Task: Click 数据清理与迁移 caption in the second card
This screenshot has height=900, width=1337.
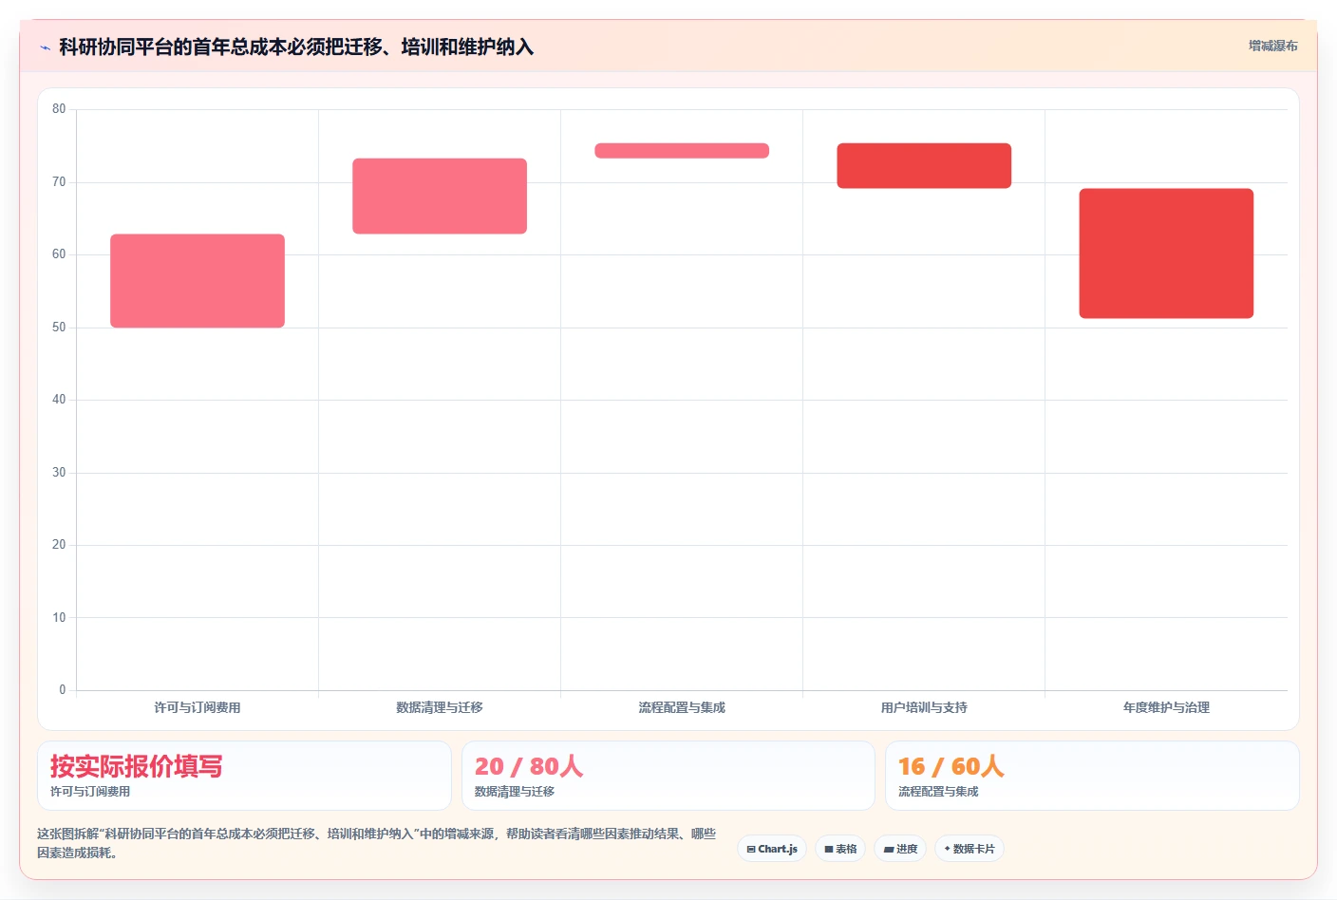Action: [x=515, y=792]
